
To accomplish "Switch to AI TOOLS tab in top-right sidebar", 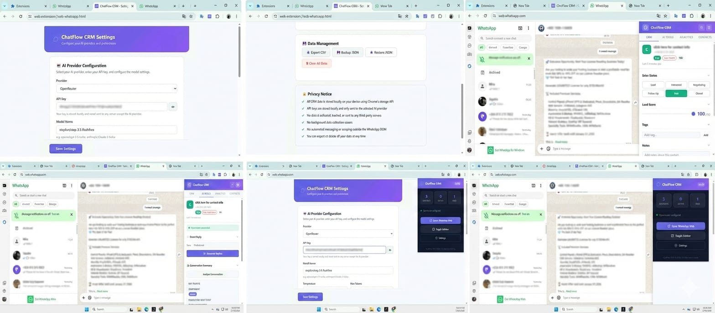I will click(668, 37).
